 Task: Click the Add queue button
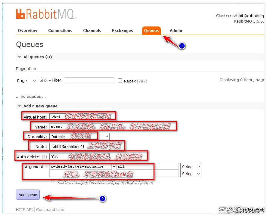pos(28,195)
